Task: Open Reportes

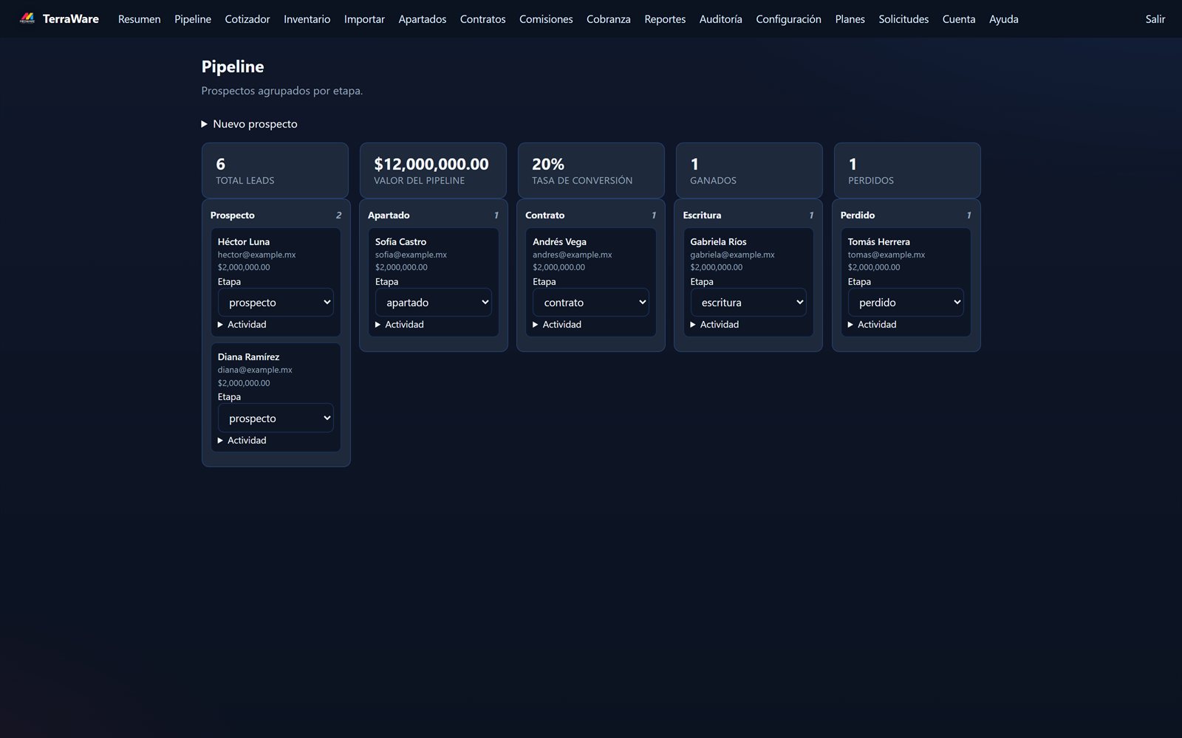Action: [x=665, y=19]
